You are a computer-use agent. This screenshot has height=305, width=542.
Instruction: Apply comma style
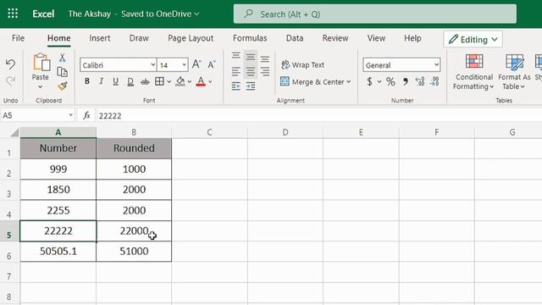point(405,81)
